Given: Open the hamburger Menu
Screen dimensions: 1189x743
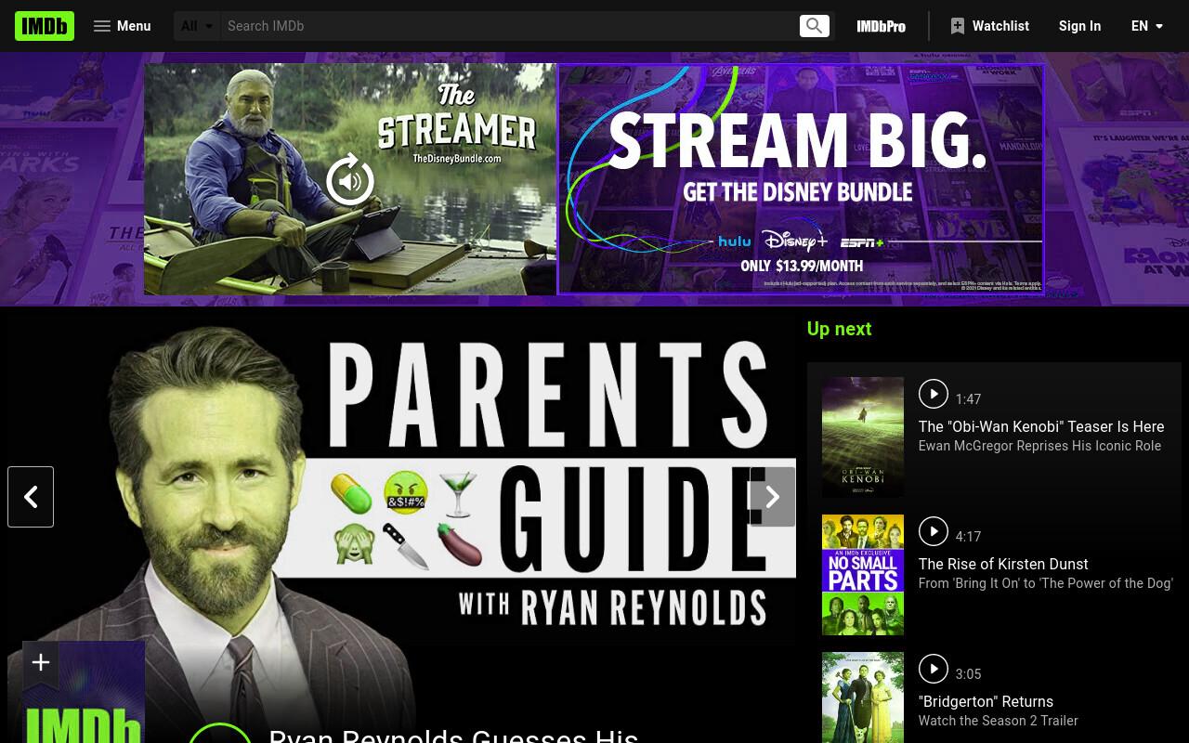Looking at the screenshot, I should (122, 26).
